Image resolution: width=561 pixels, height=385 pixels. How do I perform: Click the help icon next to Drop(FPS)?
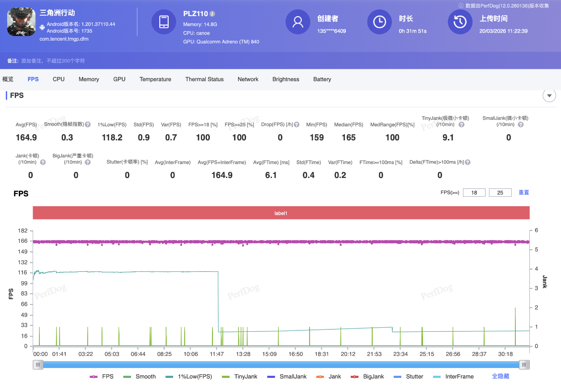coord(296,125)
